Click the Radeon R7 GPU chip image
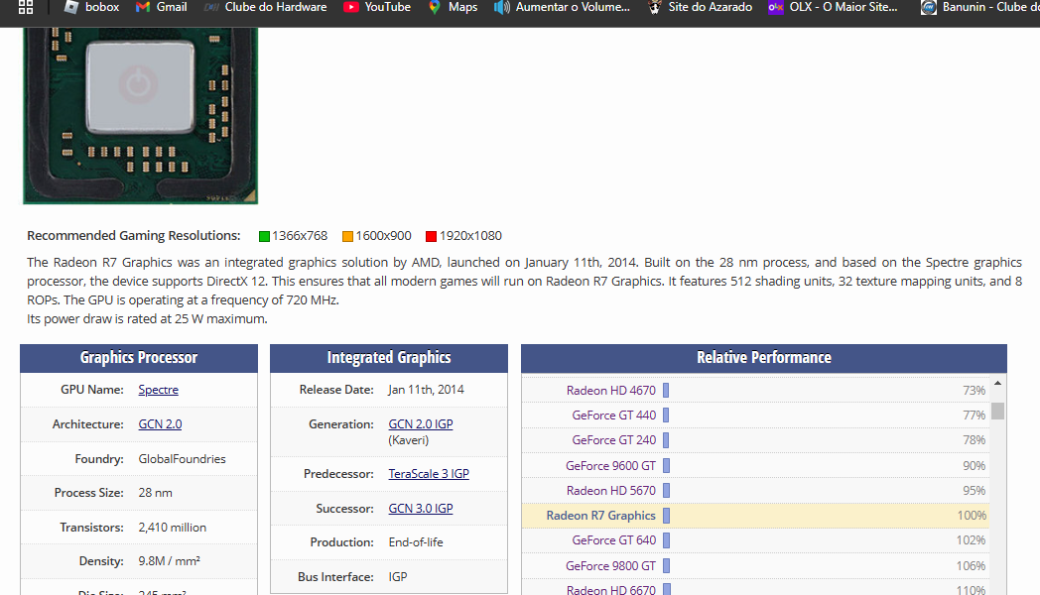Viewport: 1040px width, 595px height. 141,116
